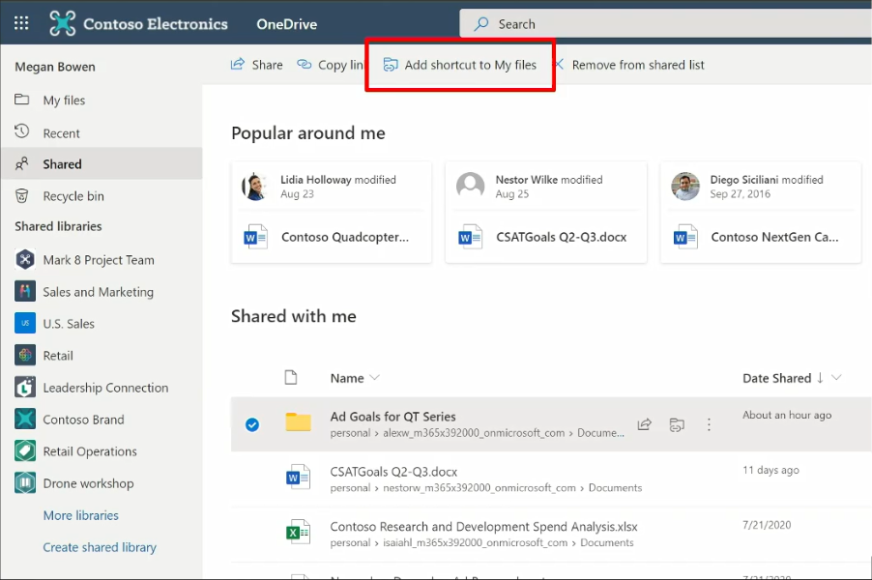Click the Contoso Electronics logo icon

[x=62, y=23]
